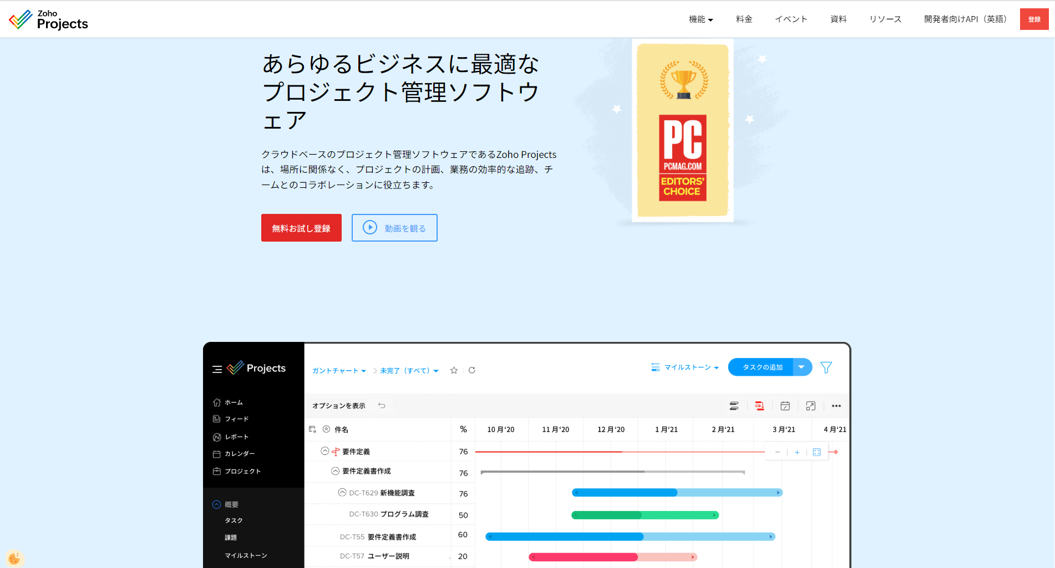
Task: Collapse the 要件定義書作成 task list row
Action: (x=335, y=471)
